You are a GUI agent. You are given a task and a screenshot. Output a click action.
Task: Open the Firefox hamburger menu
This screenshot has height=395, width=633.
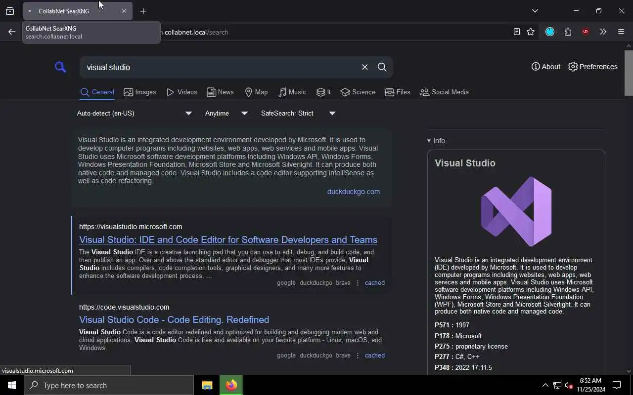point(621,32)
